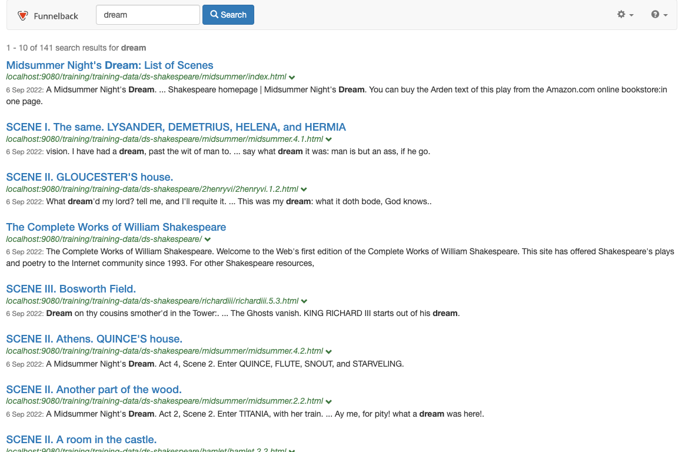685x452 pixels.
Task: Expand the 2henryvi.1.2.html URL dropdown arrow
Action: 304,190
